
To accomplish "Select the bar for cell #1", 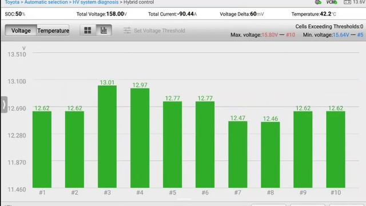I will (x=42, y=149).
